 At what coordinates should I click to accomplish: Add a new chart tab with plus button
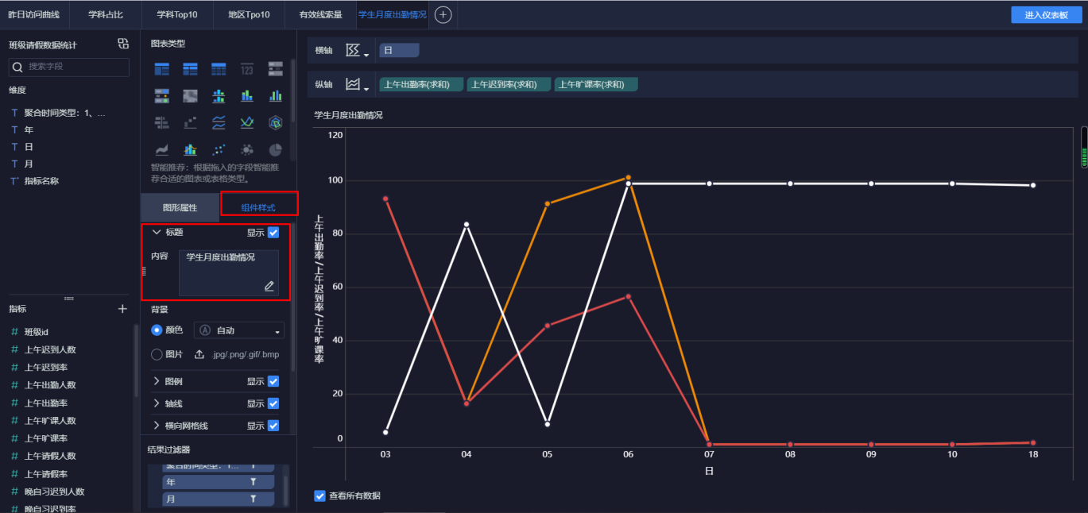coord(443,14)
